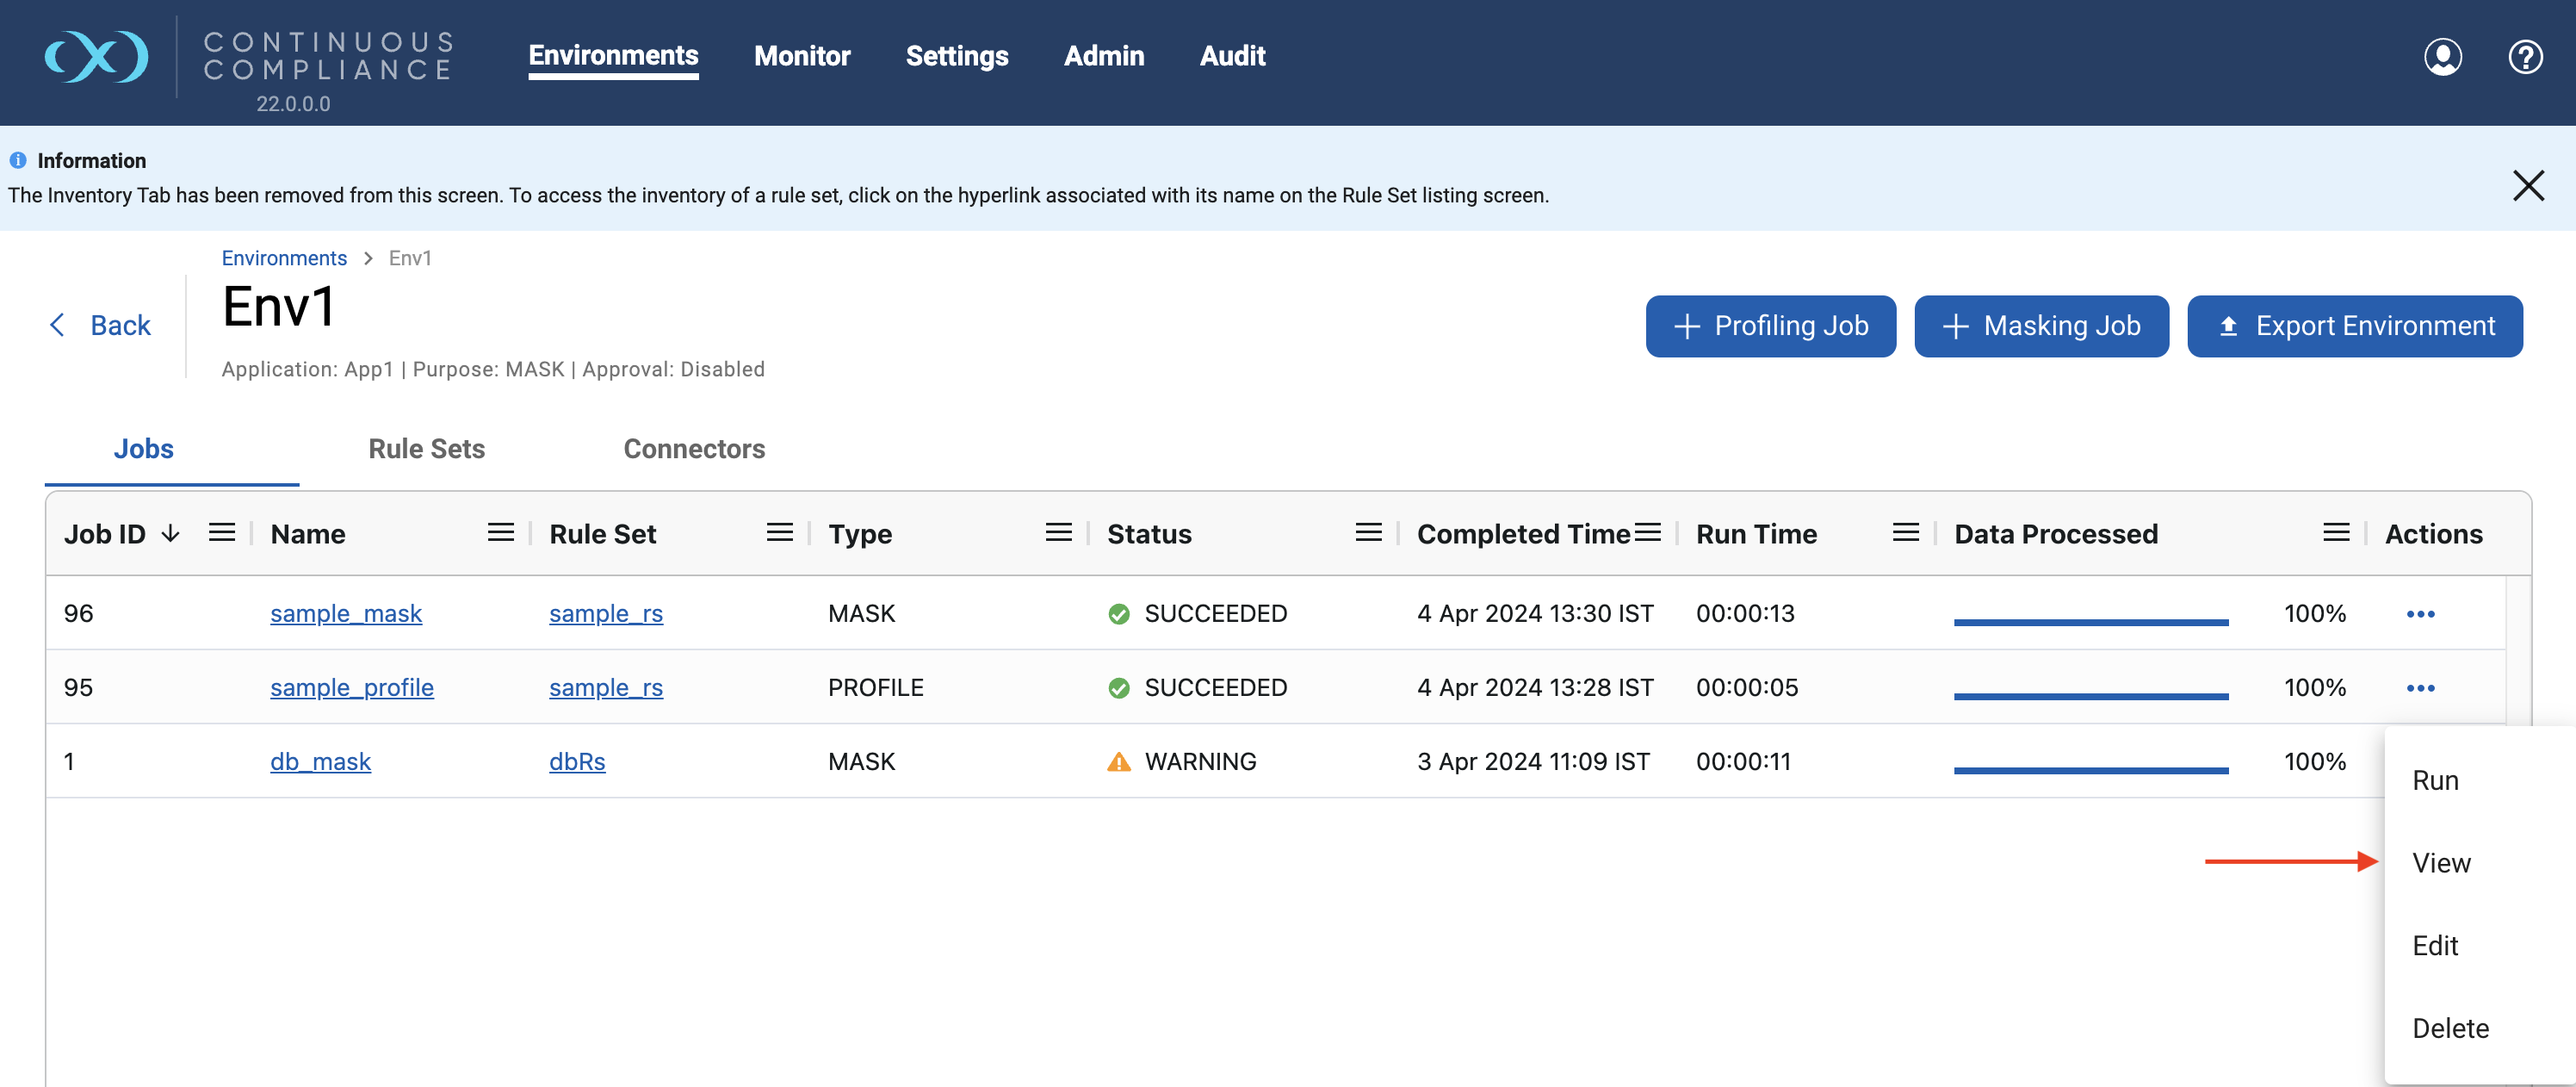Image resolution: width=2576 pixels, height=1087 pixels.
Task: Select View from the context menu
Action: (x=2440, y=863)
